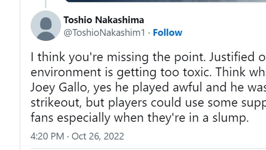Click the silhouette head in the avatar

46,24
